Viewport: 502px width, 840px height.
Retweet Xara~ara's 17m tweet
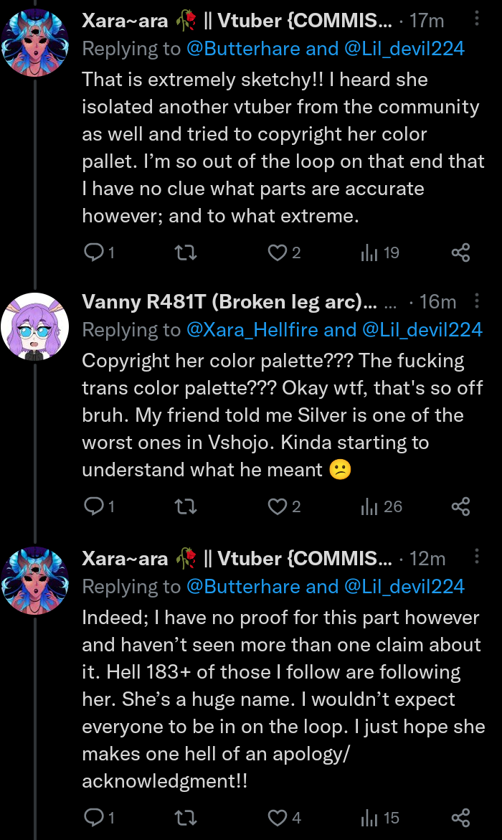pos(186,253)
